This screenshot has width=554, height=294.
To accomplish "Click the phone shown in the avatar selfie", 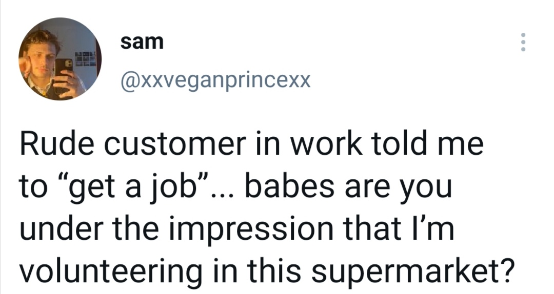I will click(x=63, y=76).
